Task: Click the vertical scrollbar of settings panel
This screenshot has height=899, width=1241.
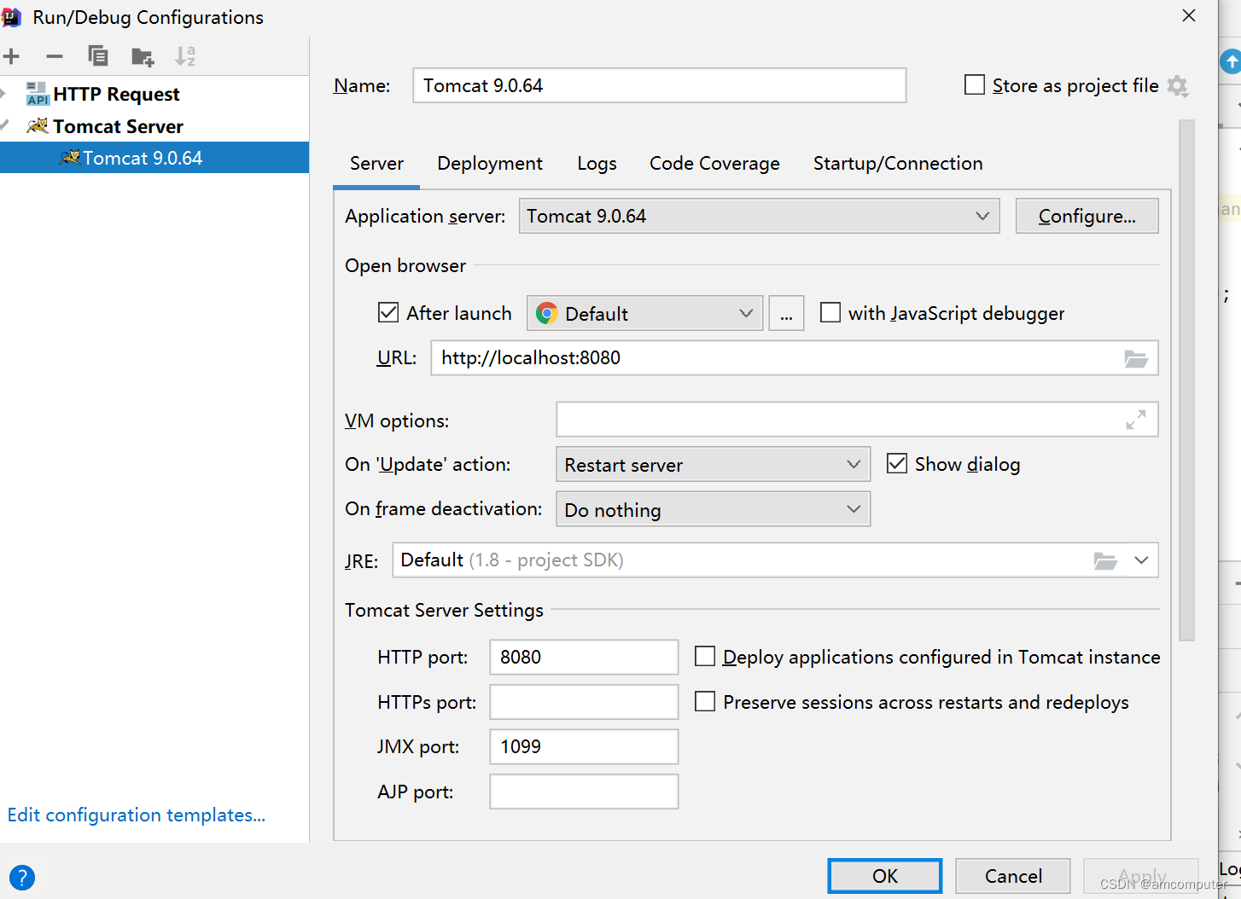Action: (1186, 380)
